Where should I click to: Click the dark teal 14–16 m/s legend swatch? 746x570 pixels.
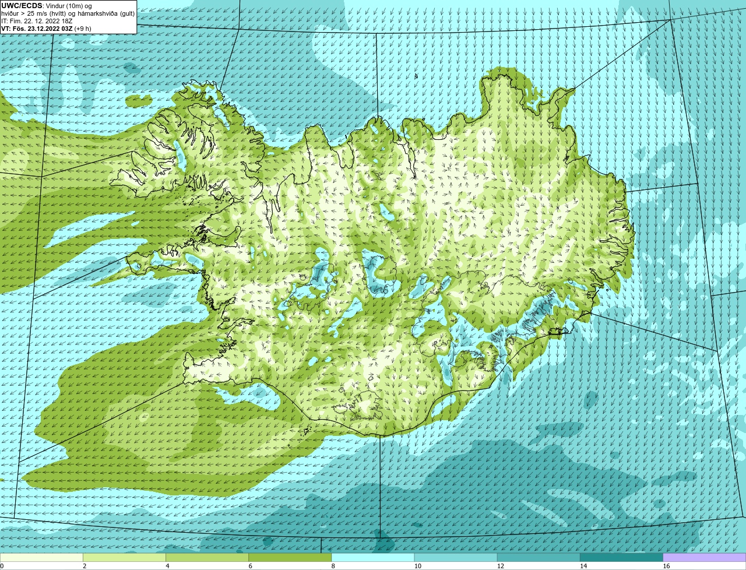pyautogui.click(x=621, y=557)
